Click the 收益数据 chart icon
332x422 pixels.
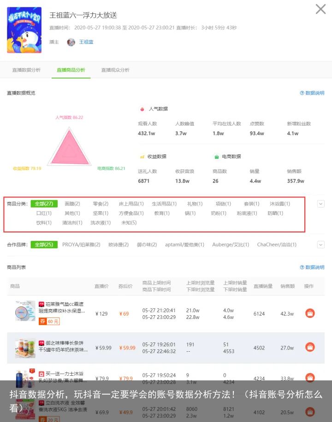click(x=142, y=157)
